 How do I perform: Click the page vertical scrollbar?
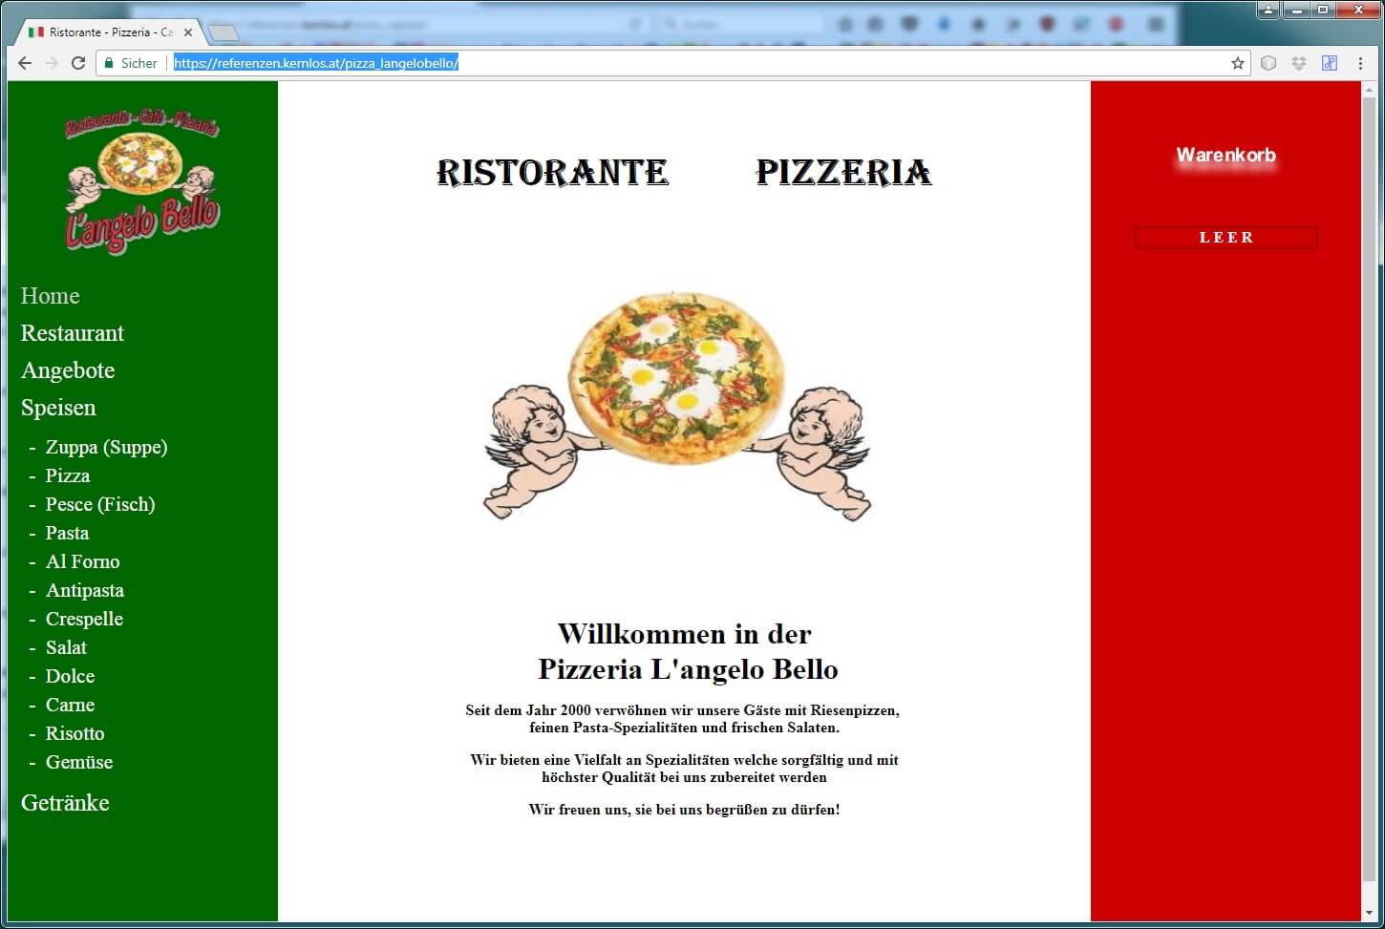pyautogui.click(x=1369, y=477)
